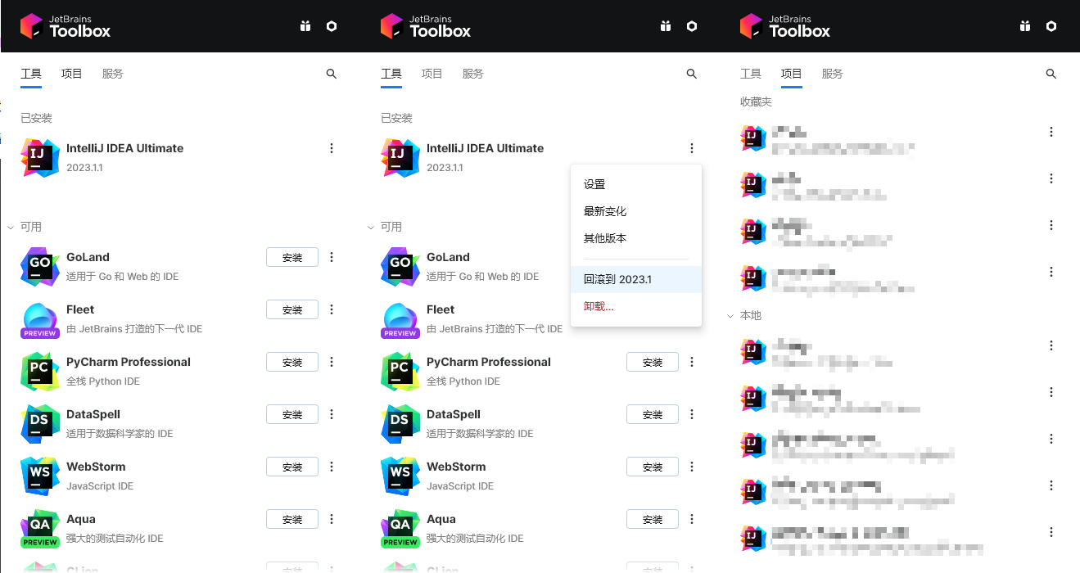Click the GoLand logo in the left panel
This screenshot has height=573, width=1080.
40,266
